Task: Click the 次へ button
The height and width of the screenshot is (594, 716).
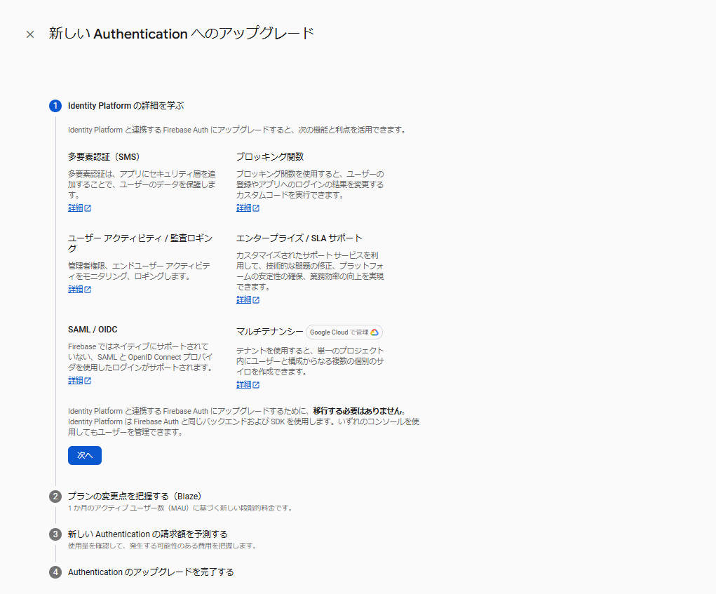Action: click(84, 455)
